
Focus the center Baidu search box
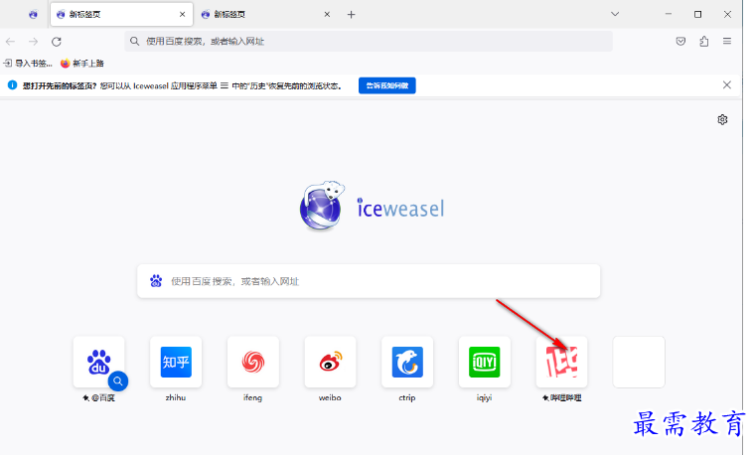(369, 281)
